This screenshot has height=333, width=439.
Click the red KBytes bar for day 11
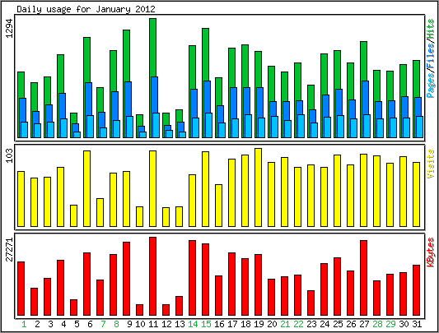tap(153, 276)
